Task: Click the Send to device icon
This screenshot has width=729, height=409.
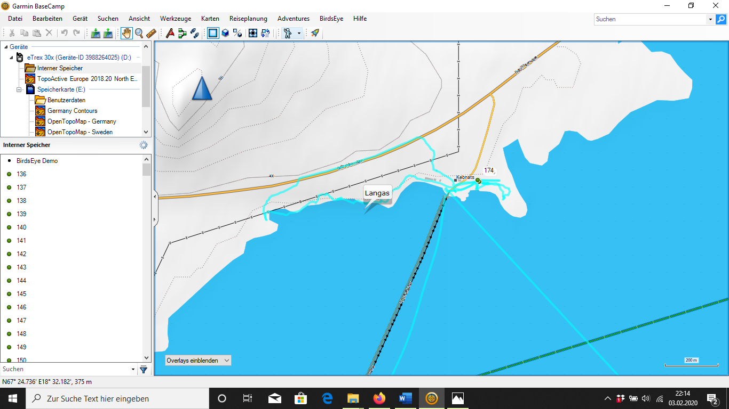Action: coord(96,33)
